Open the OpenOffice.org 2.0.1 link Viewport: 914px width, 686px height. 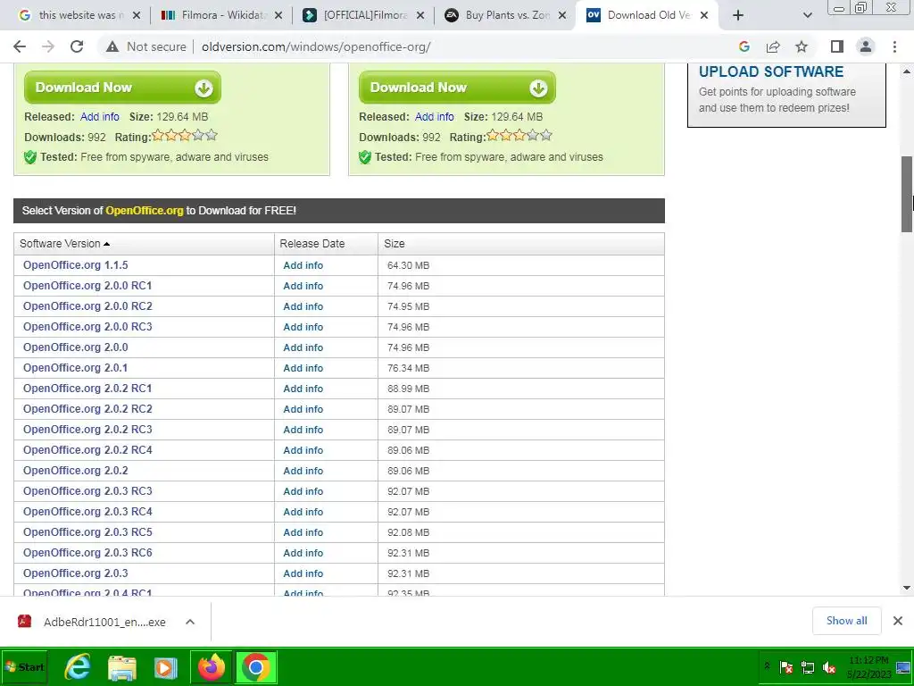(x=75, y=367)
